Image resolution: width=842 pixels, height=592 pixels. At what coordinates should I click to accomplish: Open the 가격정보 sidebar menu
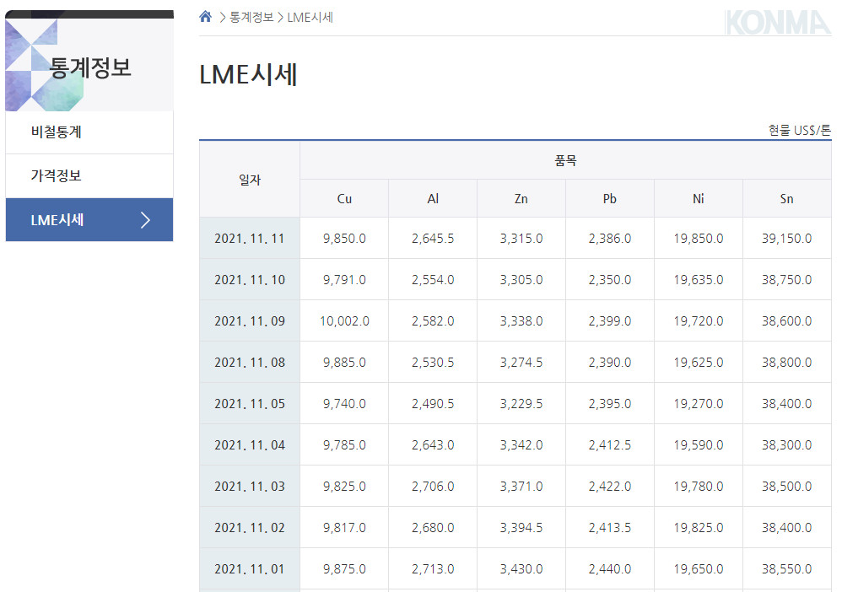pyautogui.click(x=89, y=176)
